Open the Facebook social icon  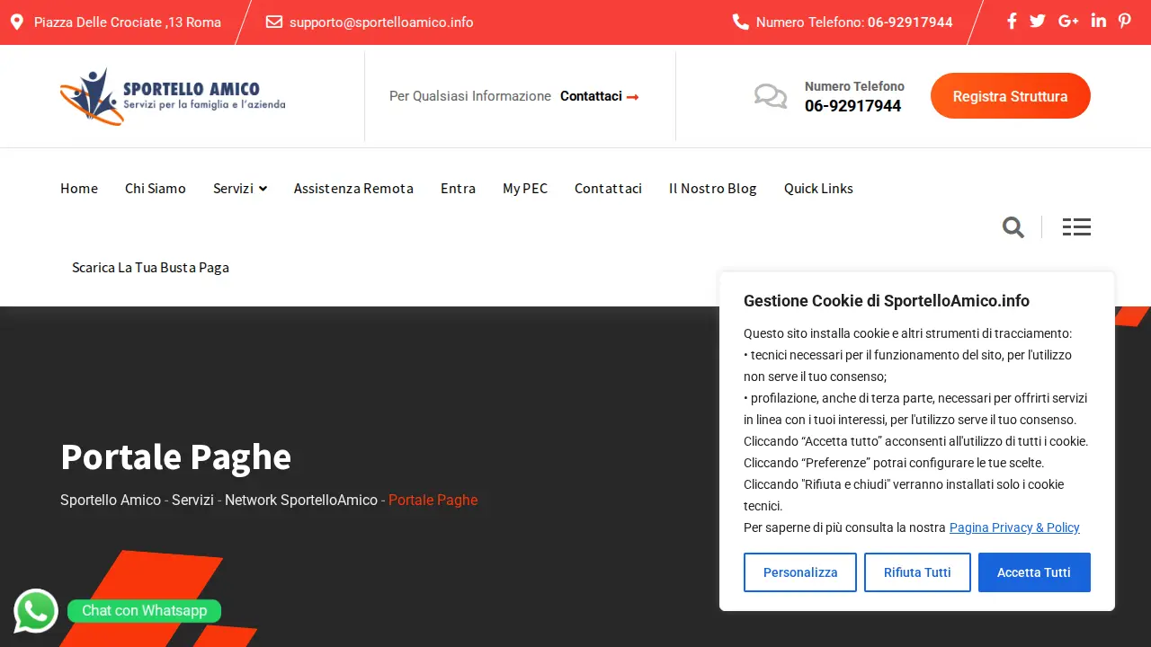click(1012, 22)
